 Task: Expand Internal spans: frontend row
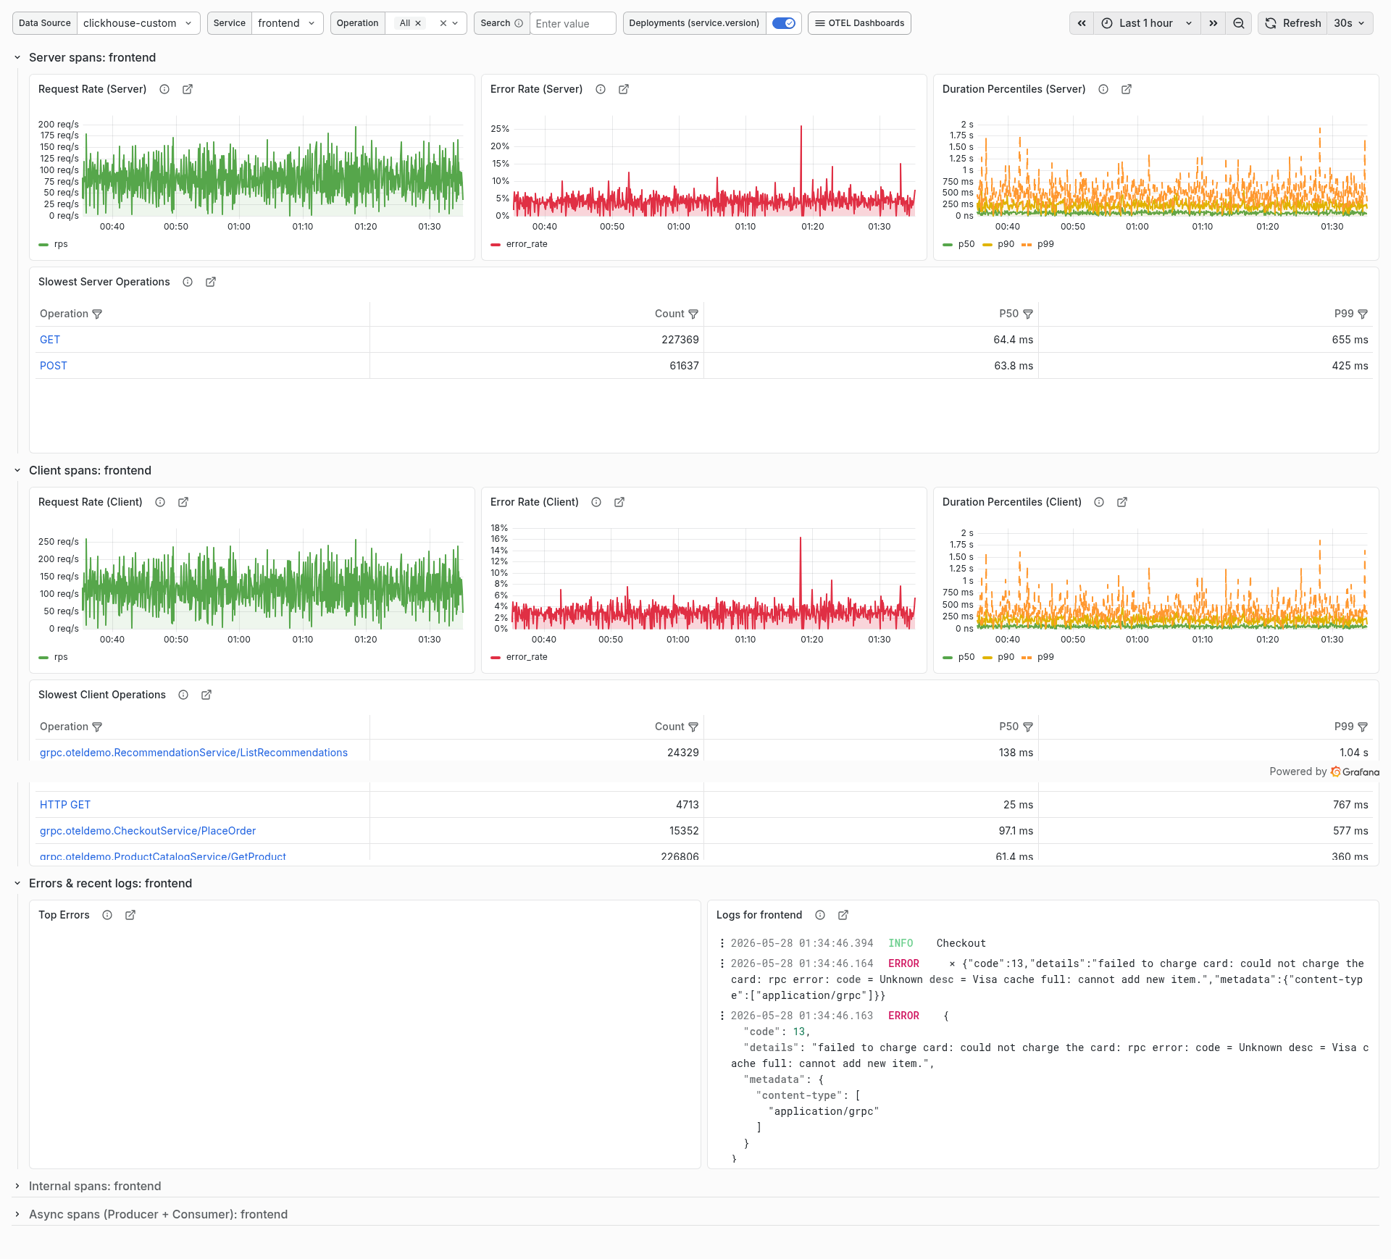17,1186
